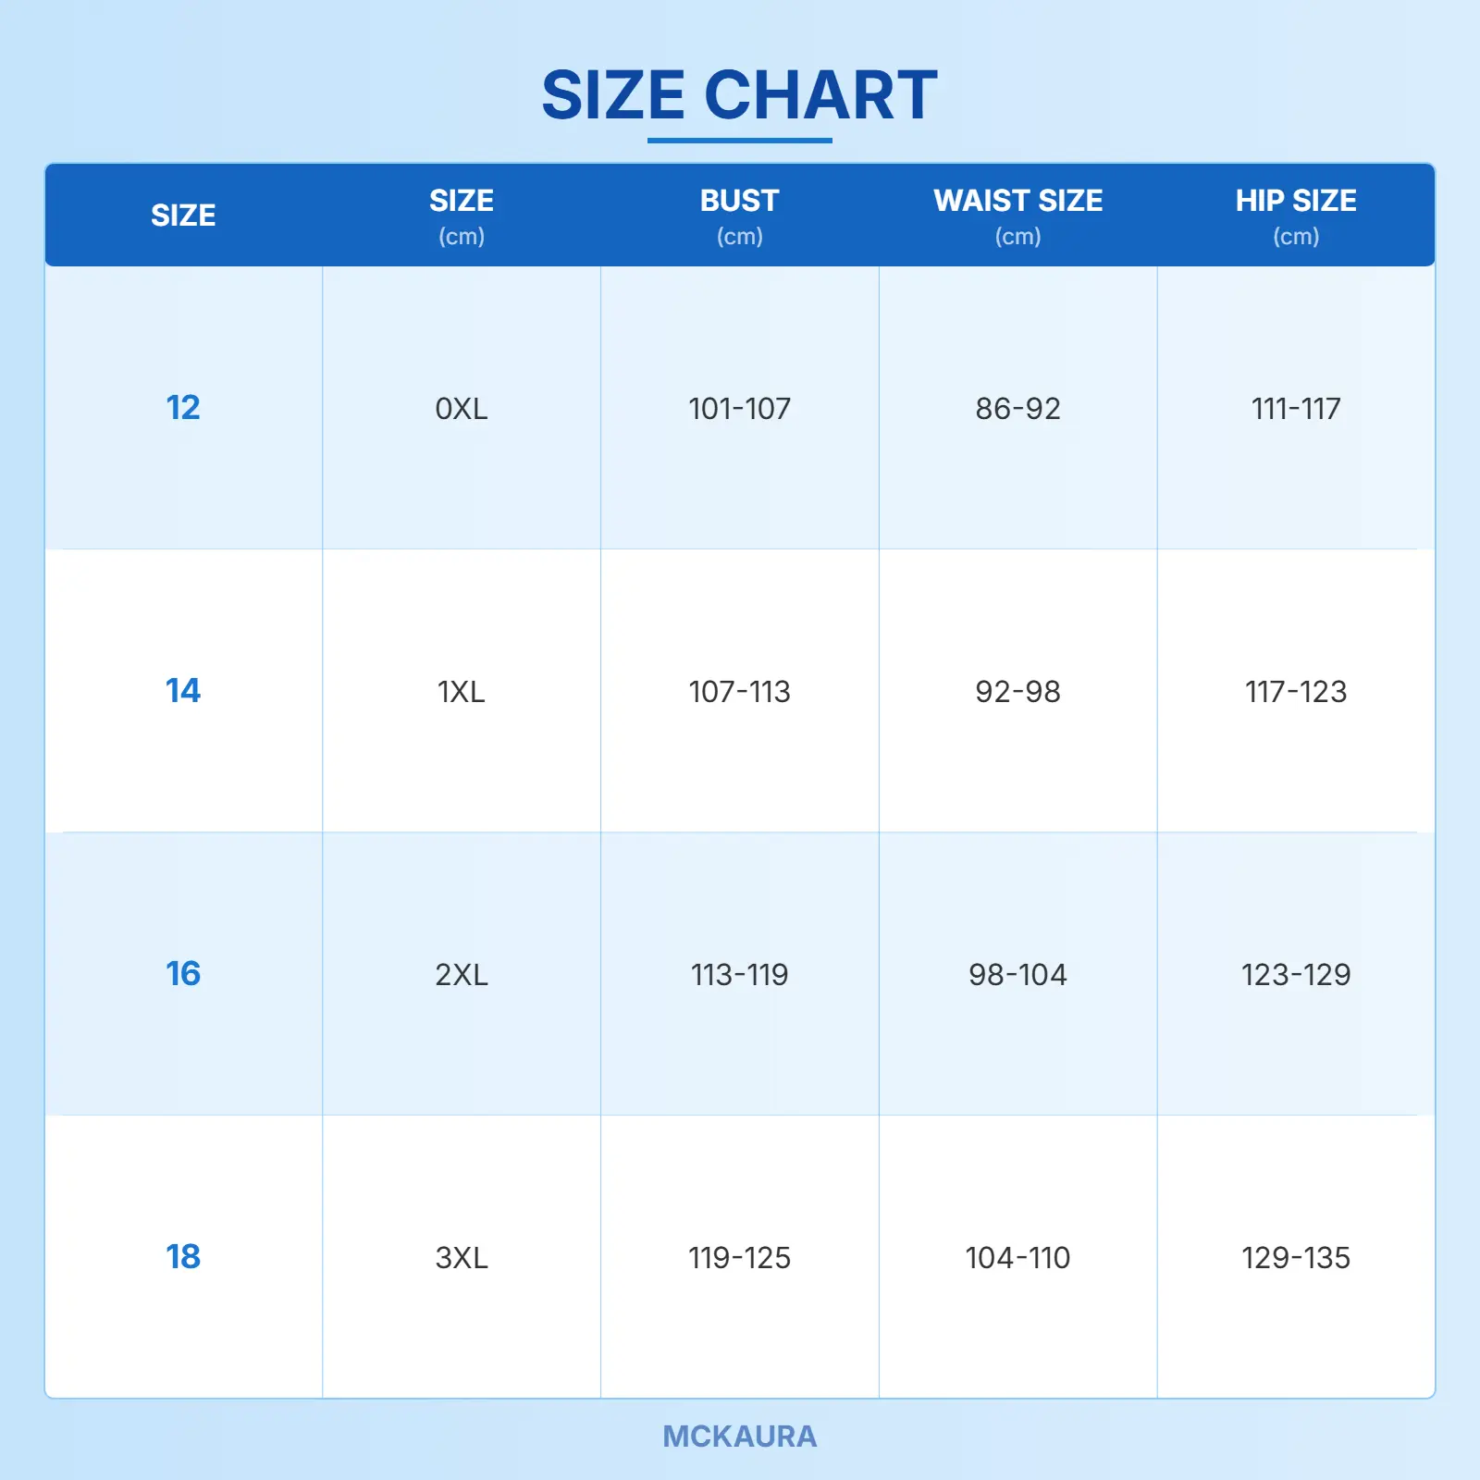This screenshot has height=1480, width=1480.
Task: Click the SIZE CHART title
Action: (x=739, y=95)
